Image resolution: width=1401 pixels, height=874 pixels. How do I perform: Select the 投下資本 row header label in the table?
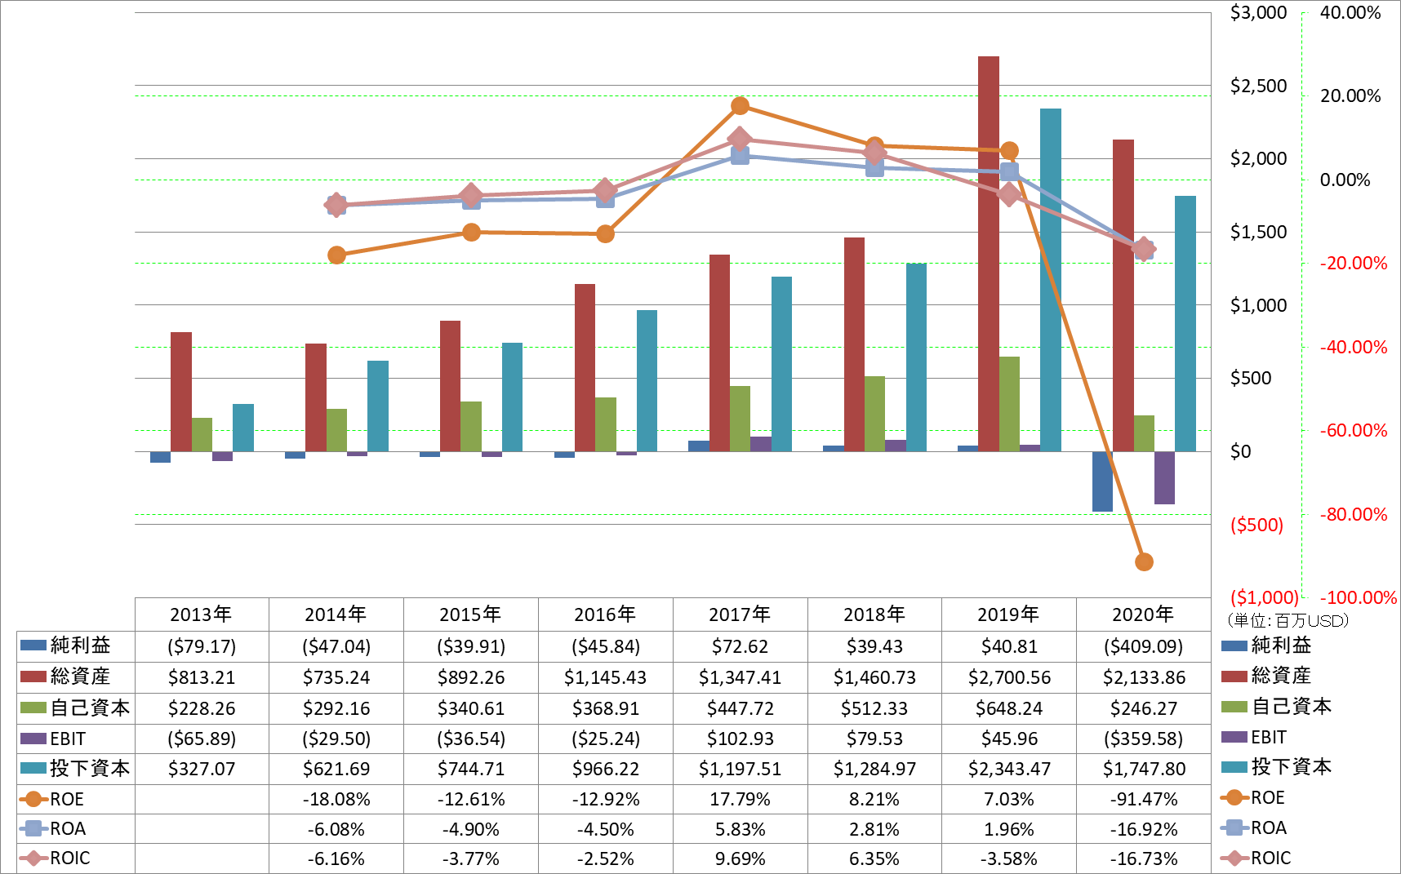[x=90, y=768]
